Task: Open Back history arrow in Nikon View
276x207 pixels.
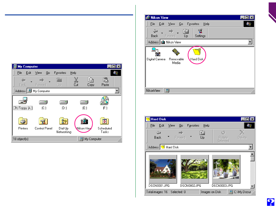Action: [x=162, y=33]
